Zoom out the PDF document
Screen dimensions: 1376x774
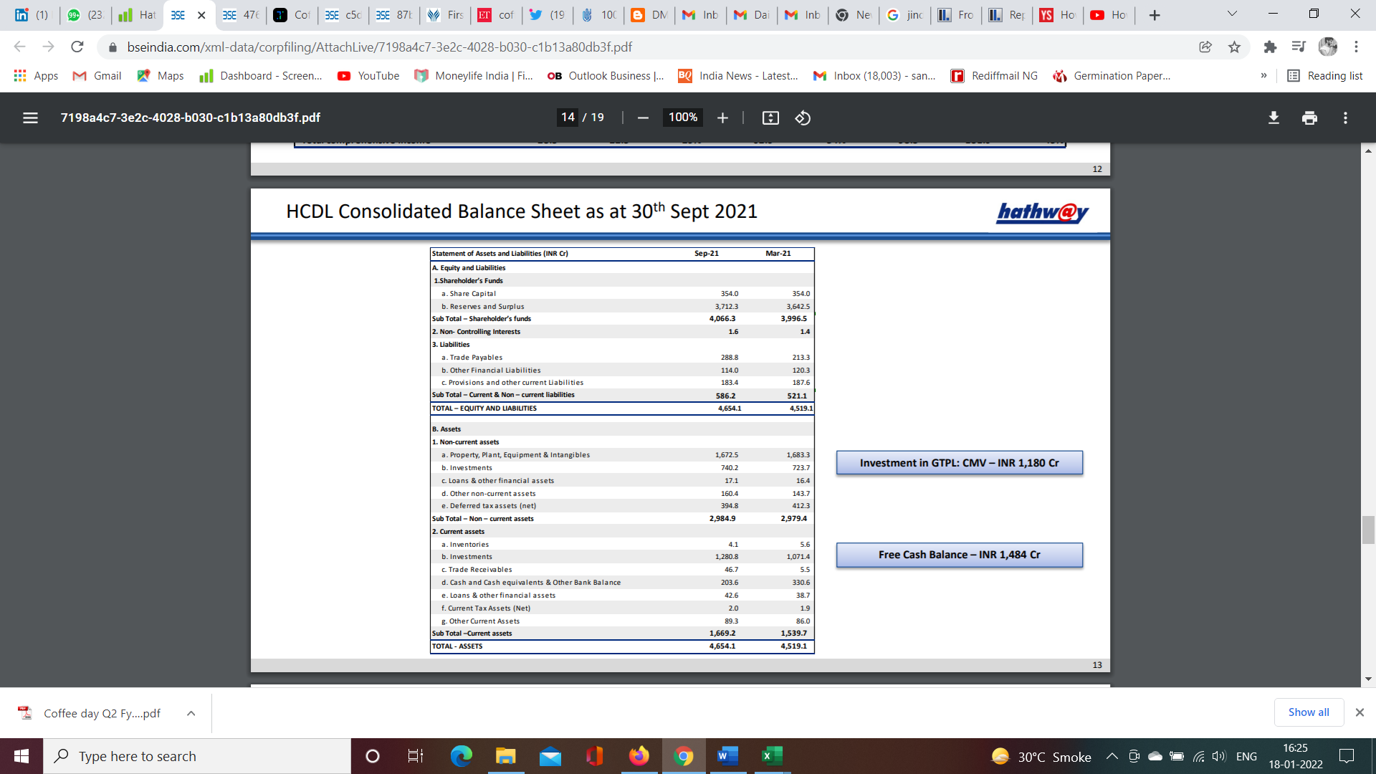point(643,118)
